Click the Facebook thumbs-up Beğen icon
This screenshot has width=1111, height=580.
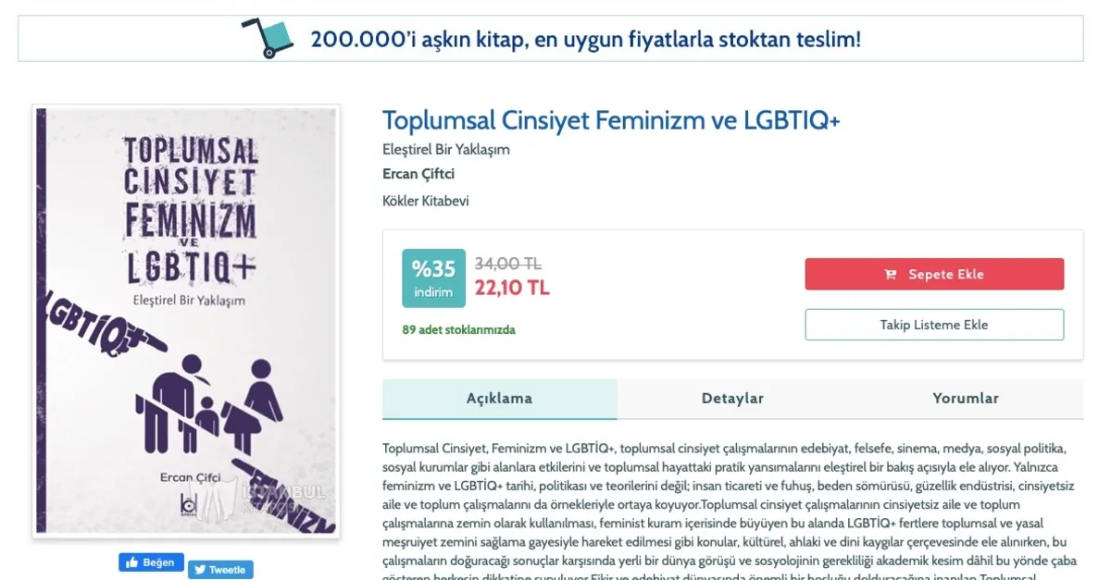point(131,562)
